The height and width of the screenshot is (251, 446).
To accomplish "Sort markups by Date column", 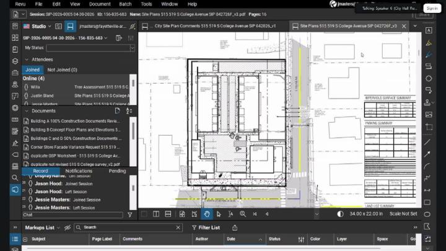I will tap(245, 239).
